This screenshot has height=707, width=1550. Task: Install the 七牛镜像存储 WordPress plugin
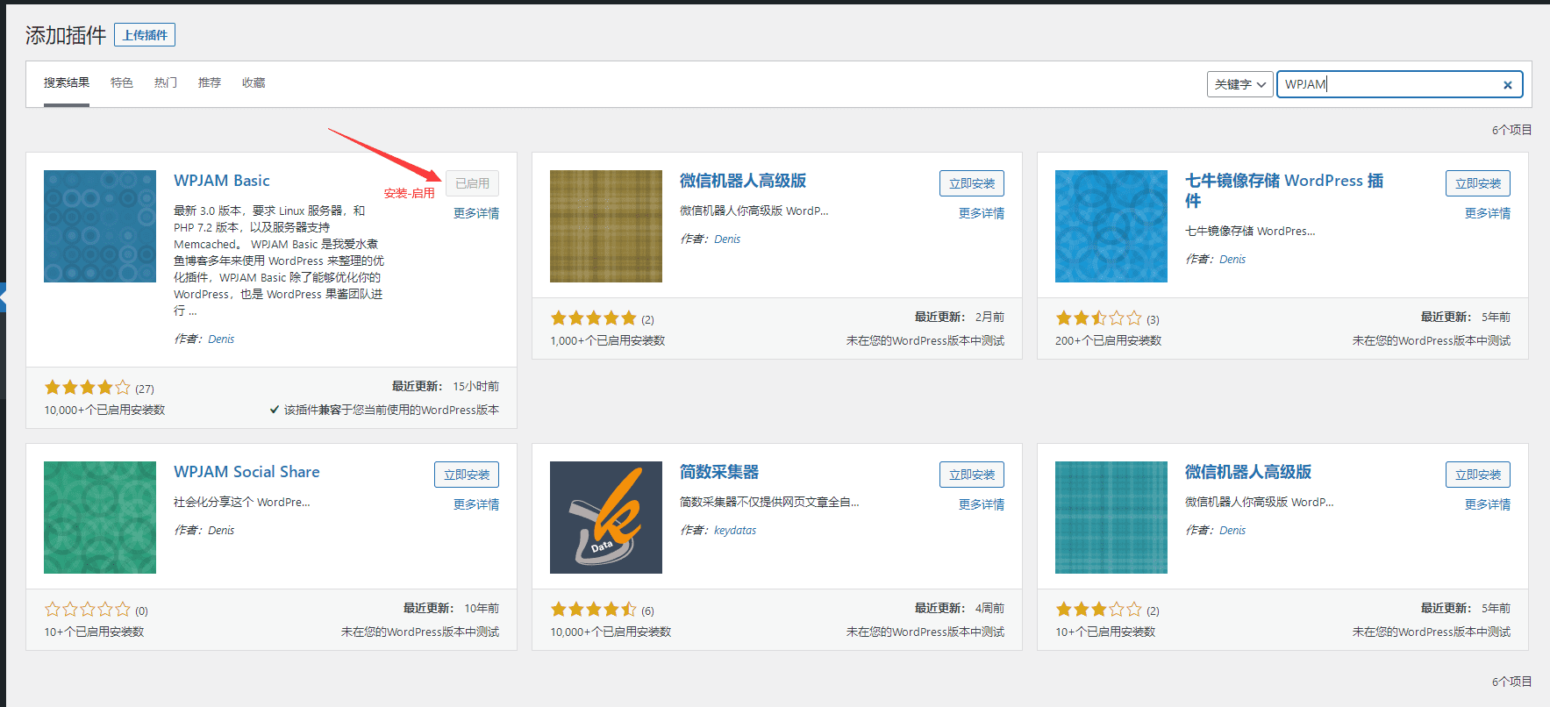point(1478,183)
